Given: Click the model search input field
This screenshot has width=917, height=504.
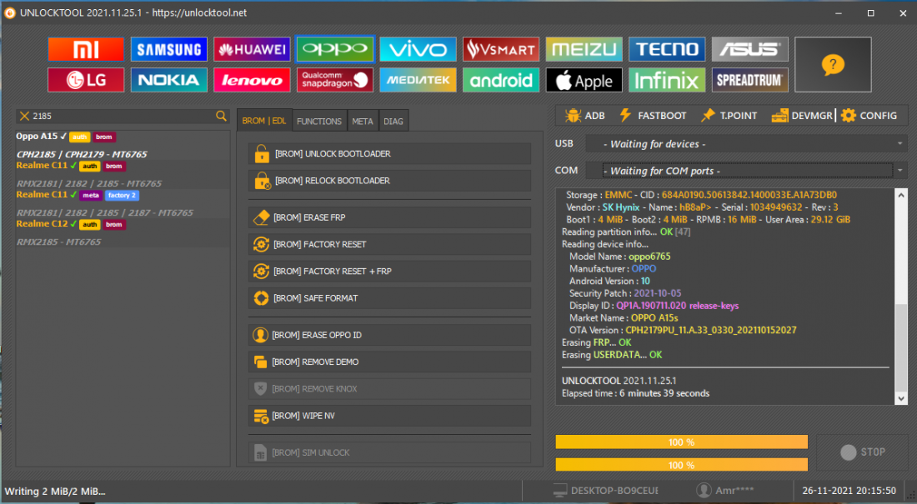Looking at the screenshot, I should (x=123, y=116).
